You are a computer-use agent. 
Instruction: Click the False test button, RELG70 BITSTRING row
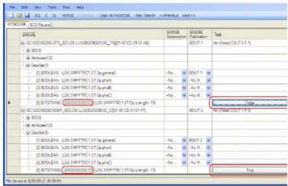tap(250, 103)
